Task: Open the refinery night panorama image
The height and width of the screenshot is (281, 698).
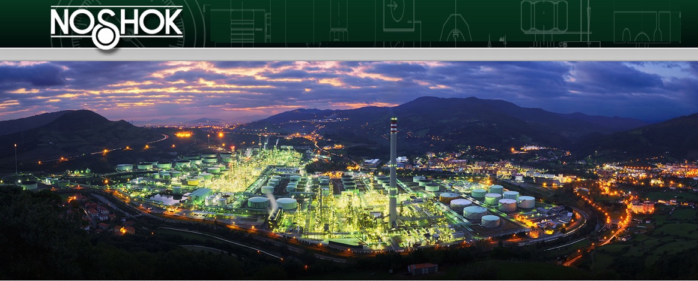Action: tap(349, 171)
